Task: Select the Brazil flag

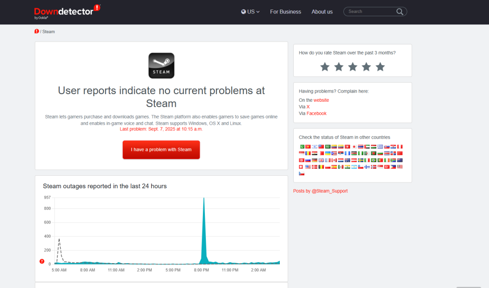Action: (373, 160)
